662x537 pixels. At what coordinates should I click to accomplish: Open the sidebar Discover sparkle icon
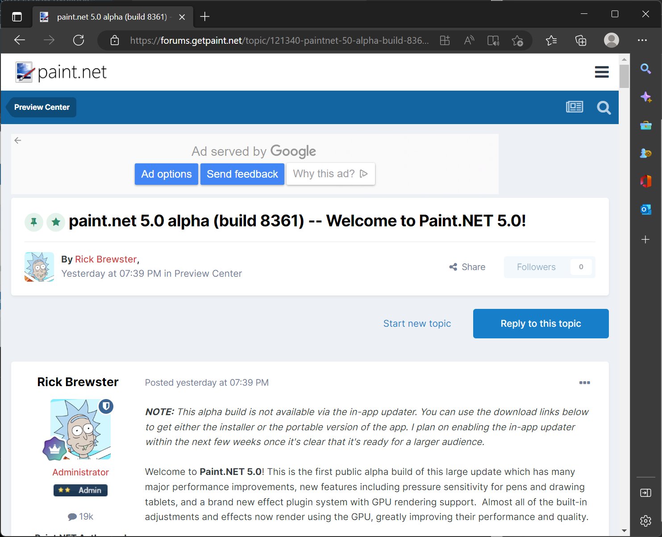(645, 97)
